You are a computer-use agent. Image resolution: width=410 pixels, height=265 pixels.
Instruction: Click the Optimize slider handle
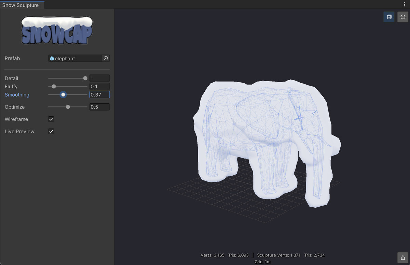tap(68, 107)
